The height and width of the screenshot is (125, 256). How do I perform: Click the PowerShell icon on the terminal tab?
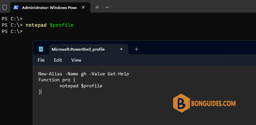click(16, 7)
